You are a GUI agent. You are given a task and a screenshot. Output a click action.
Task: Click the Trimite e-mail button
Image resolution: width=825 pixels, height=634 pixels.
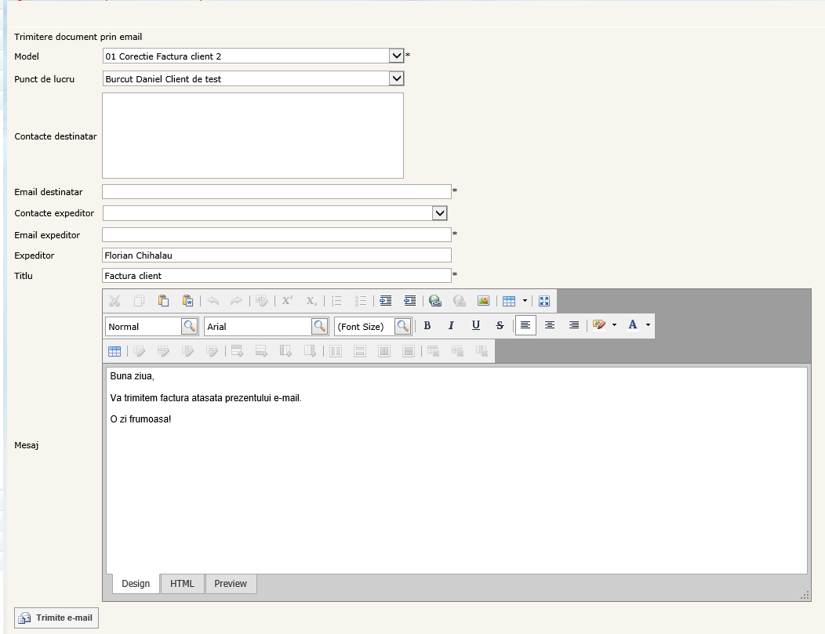point(56,618)
